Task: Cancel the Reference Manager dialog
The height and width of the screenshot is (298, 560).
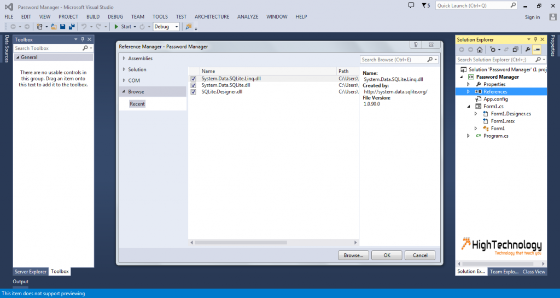Action: (x=420, y=255)
